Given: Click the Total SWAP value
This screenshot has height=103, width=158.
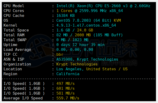Looking at the screenshot, I should (x=72, y=40).
